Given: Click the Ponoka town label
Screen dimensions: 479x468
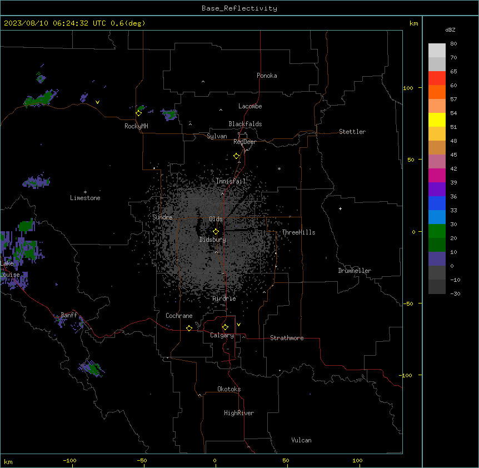Looking at the screenshot, I should pyautogui.click(x=267, y=76).
